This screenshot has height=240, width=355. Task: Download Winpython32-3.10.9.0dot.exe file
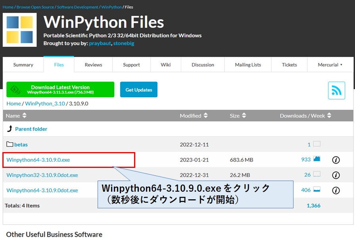pos(42,175)
